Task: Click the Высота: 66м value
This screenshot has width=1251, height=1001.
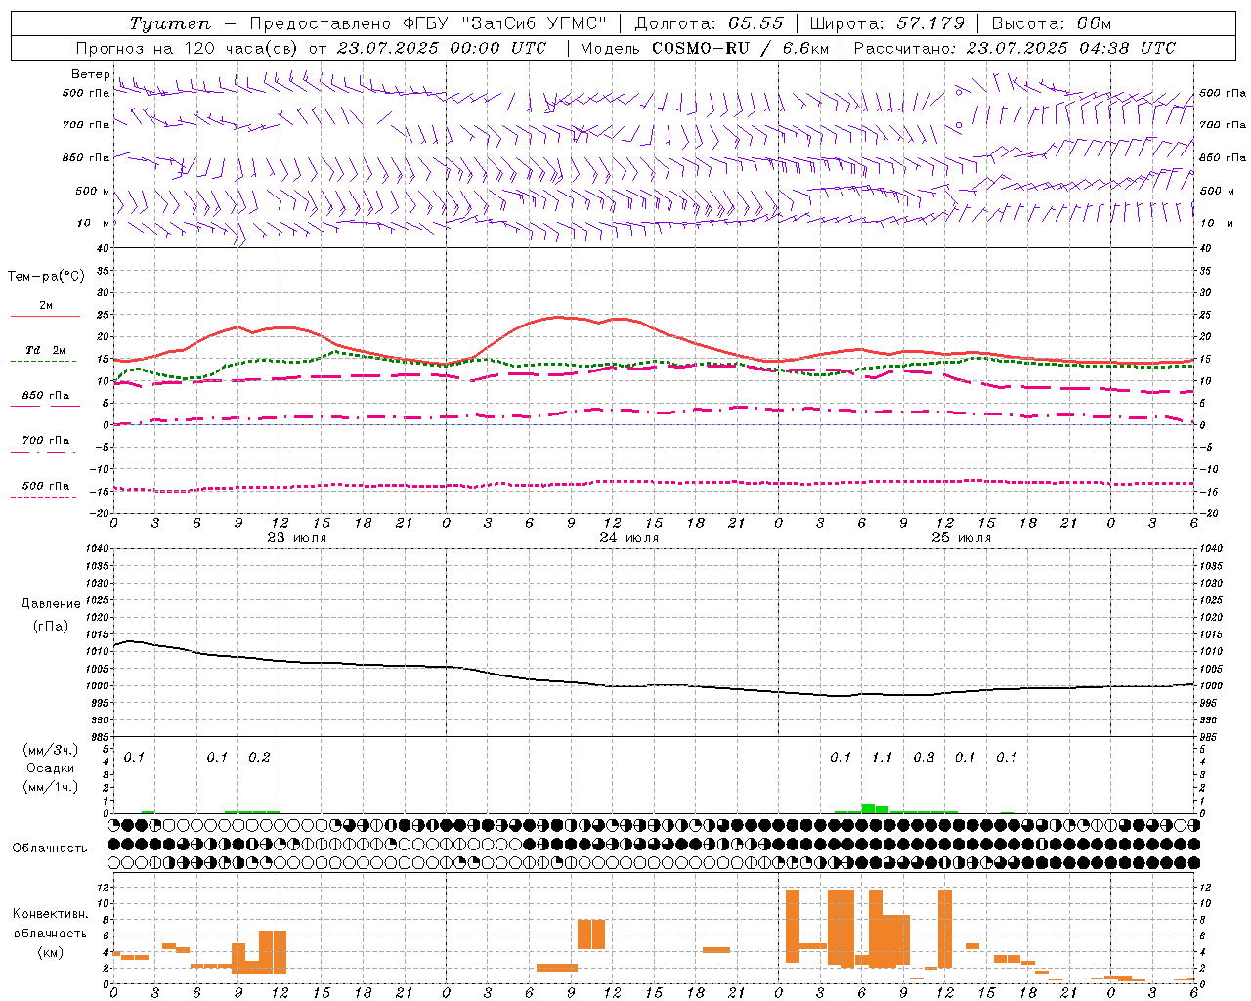Action: click(x=1051, y=23)
